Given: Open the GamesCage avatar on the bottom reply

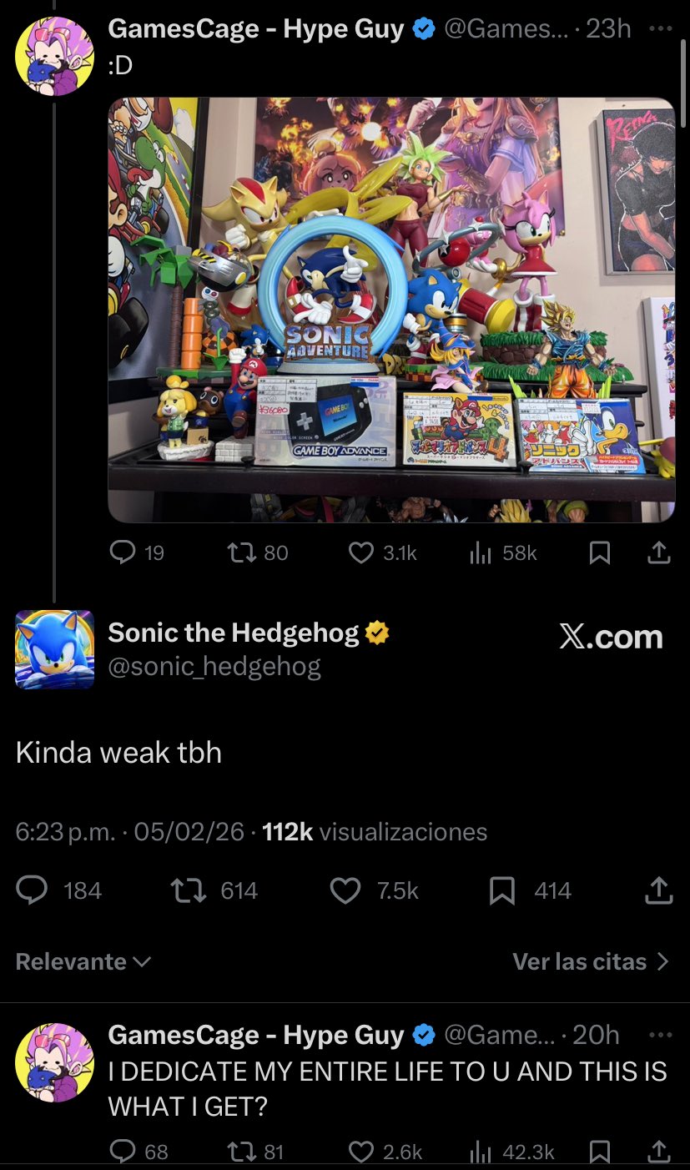Looking at the screenshot, I should tap(55, 1061).
